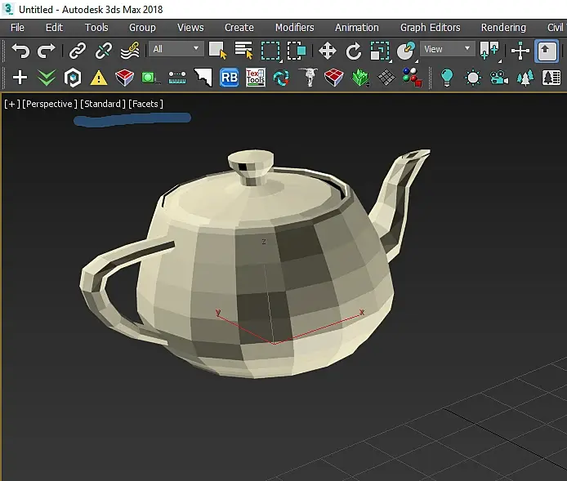Open the TexTools icon

tap(256, 78)
